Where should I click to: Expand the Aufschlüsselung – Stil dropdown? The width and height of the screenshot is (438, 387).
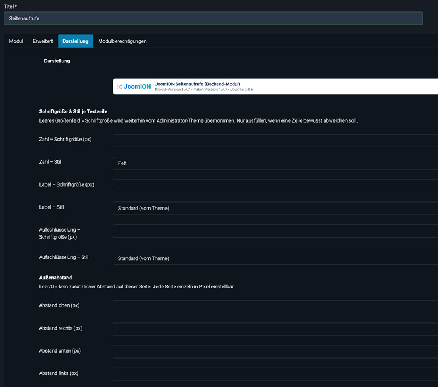275,258
